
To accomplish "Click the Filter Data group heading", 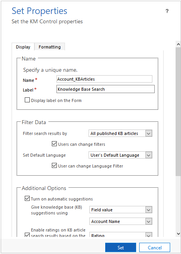I will (34, 122).
